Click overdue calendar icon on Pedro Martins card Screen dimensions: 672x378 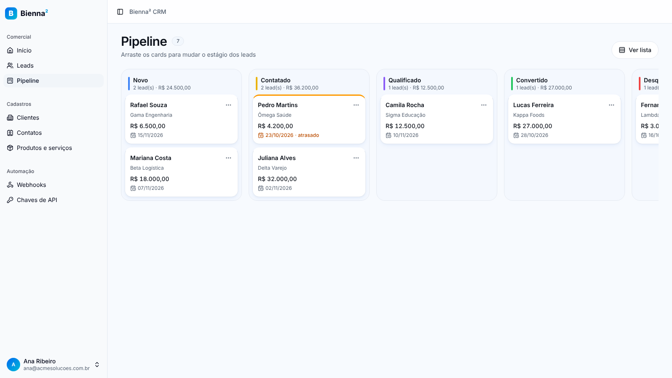(261, 135)
